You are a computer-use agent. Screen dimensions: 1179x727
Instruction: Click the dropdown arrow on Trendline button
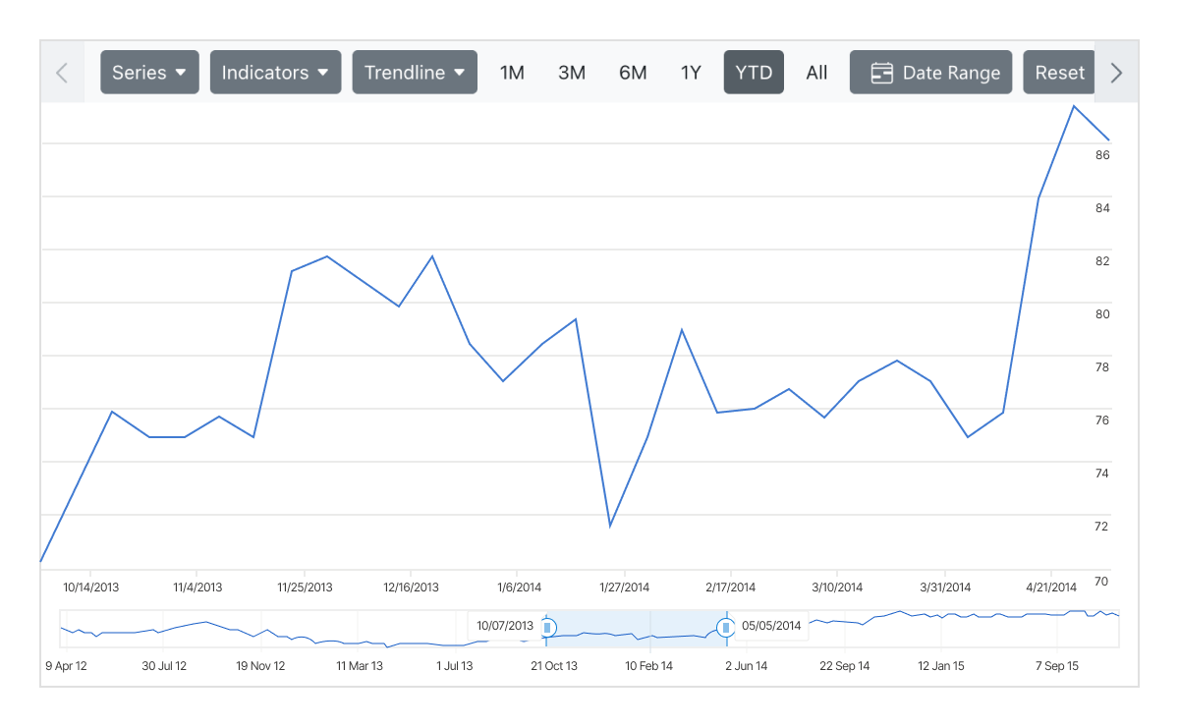point(460,72)
